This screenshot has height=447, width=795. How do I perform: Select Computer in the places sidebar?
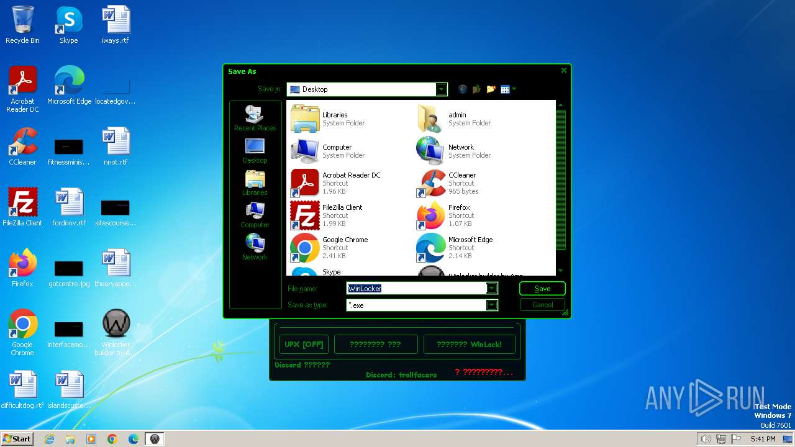(x=255, y=215)
